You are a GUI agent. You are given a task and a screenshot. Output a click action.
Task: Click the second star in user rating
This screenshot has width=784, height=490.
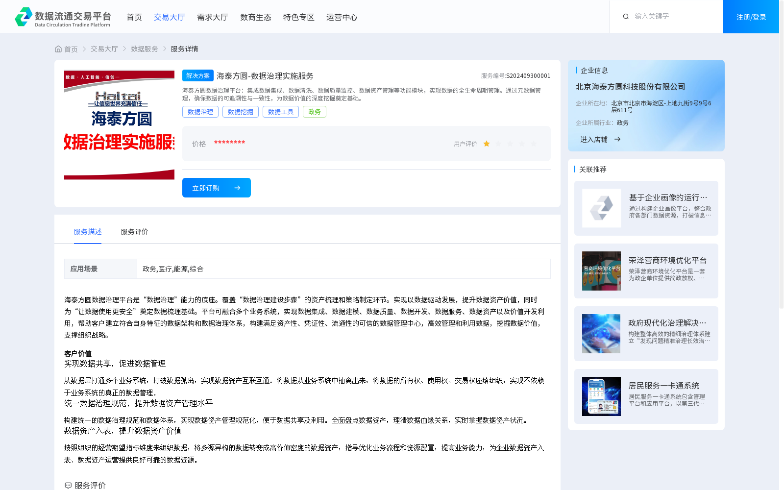pos(498,144)
